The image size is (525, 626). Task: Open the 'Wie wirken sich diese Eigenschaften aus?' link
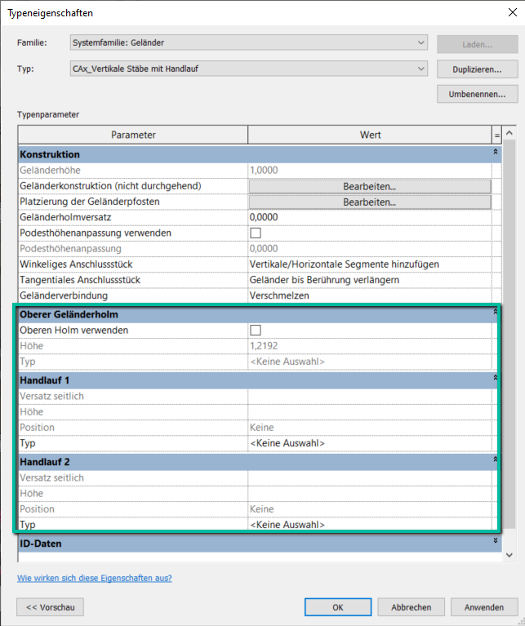click(x=94, y=578)
